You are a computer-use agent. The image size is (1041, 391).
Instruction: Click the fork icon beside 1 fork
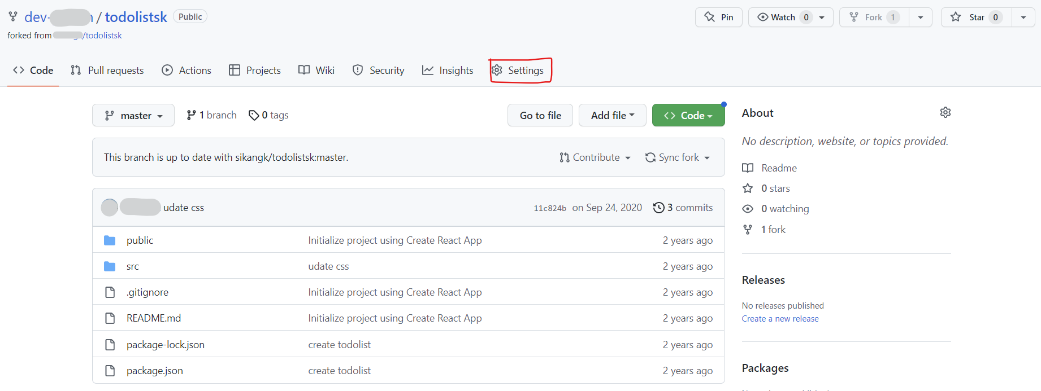coord(748,230)
